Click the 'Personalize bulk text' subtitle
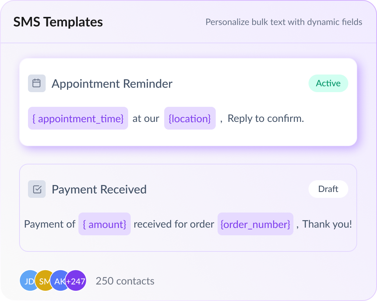This screenshot has height=301, width=377. pyautogui.click(x=283, y=22)
